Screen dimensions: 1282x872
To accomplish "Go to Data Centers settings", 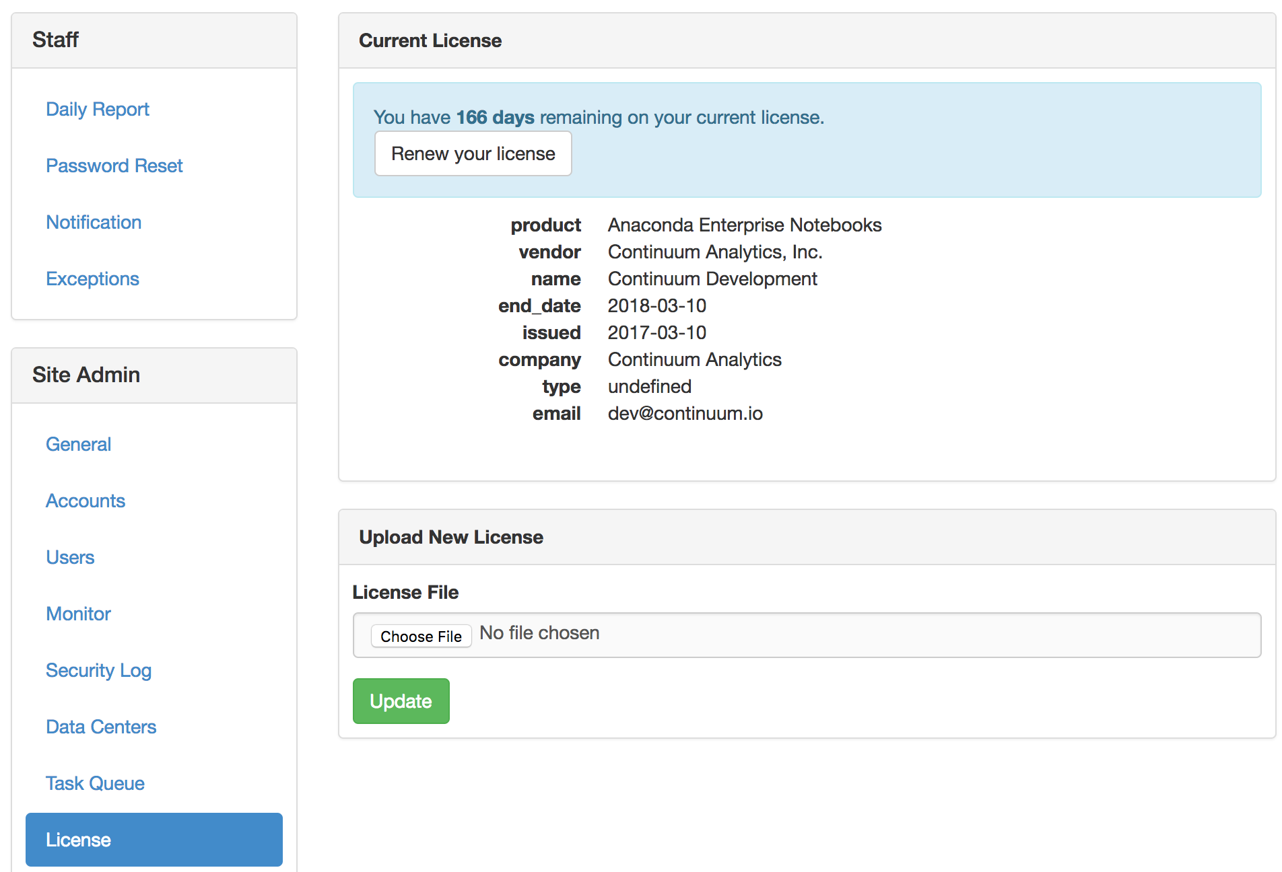I will click(101, 727).
